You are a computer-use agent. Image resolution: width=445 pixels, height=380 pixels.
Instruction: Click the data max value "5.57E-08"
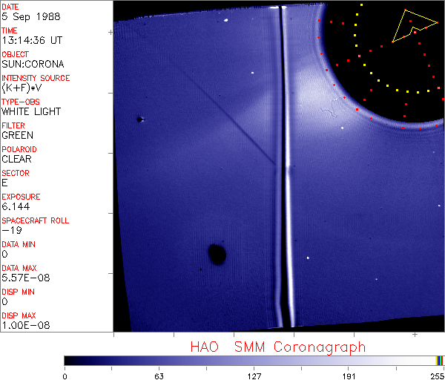coord(25,278)
